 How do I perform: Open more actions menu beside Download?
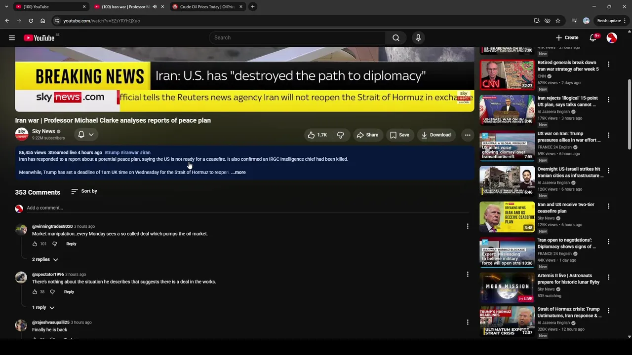(468, 135)
